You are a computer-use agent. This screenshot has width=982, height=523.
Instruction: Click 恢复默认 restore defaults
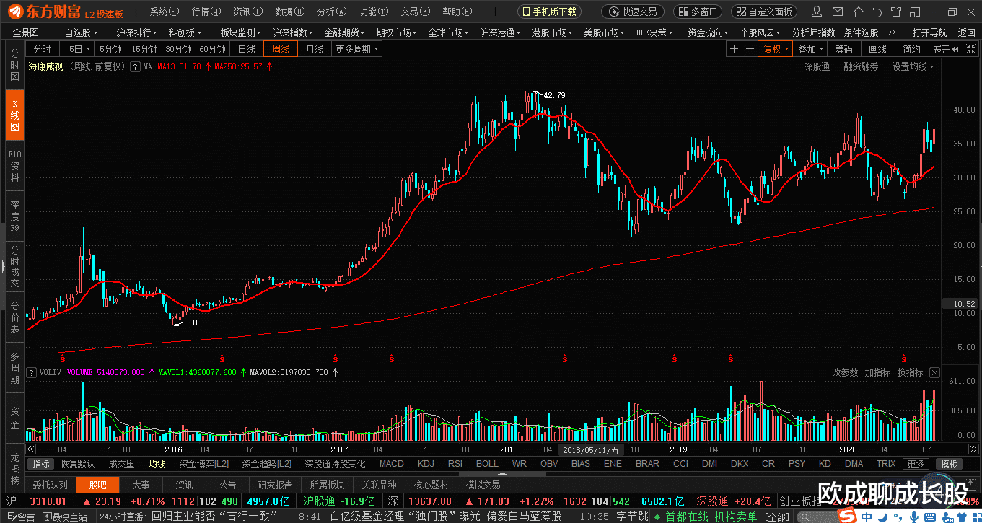77,464
